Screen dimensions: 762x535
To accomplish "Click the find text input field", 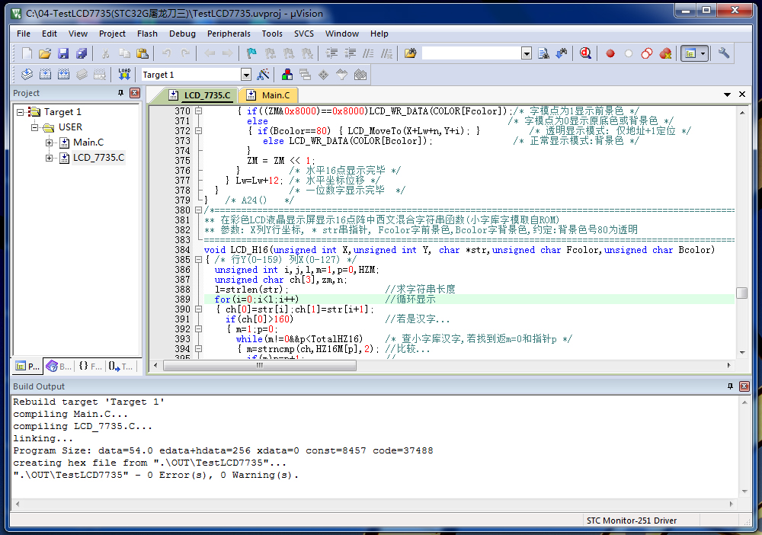I will [472, 53].
